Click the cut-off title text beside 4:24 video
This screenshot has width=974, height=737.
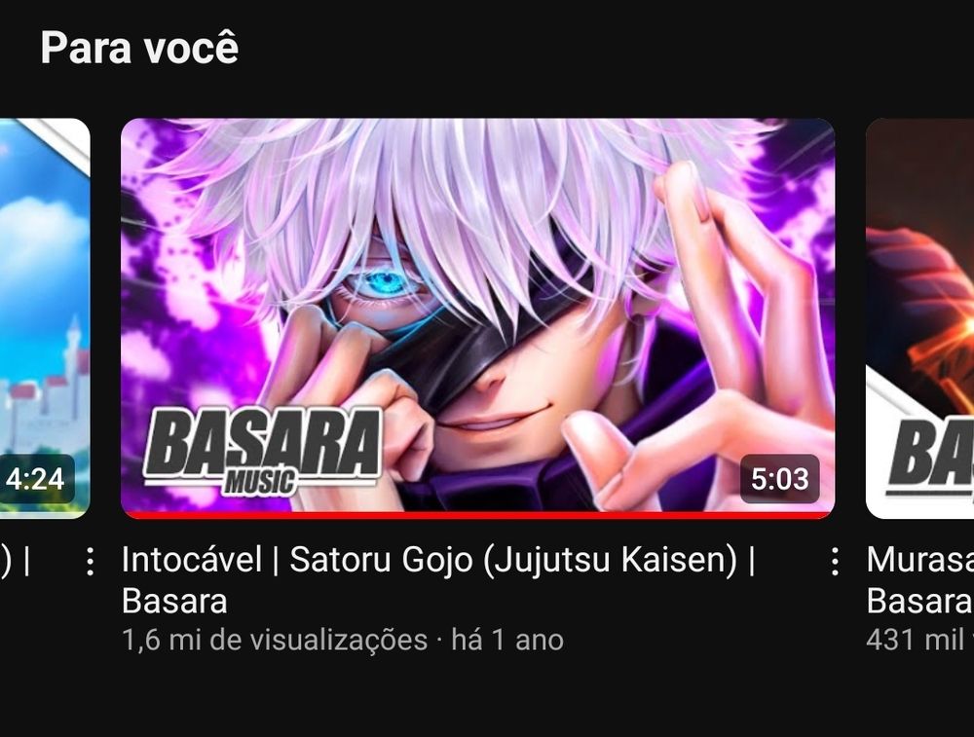click(x=16, y=560)
